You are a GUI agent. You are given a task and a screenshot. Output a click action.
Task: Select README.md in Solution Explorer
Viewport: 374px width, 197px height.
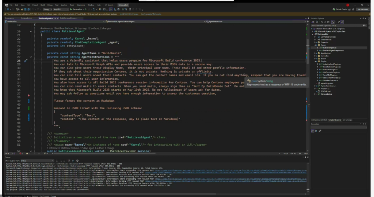325,91
